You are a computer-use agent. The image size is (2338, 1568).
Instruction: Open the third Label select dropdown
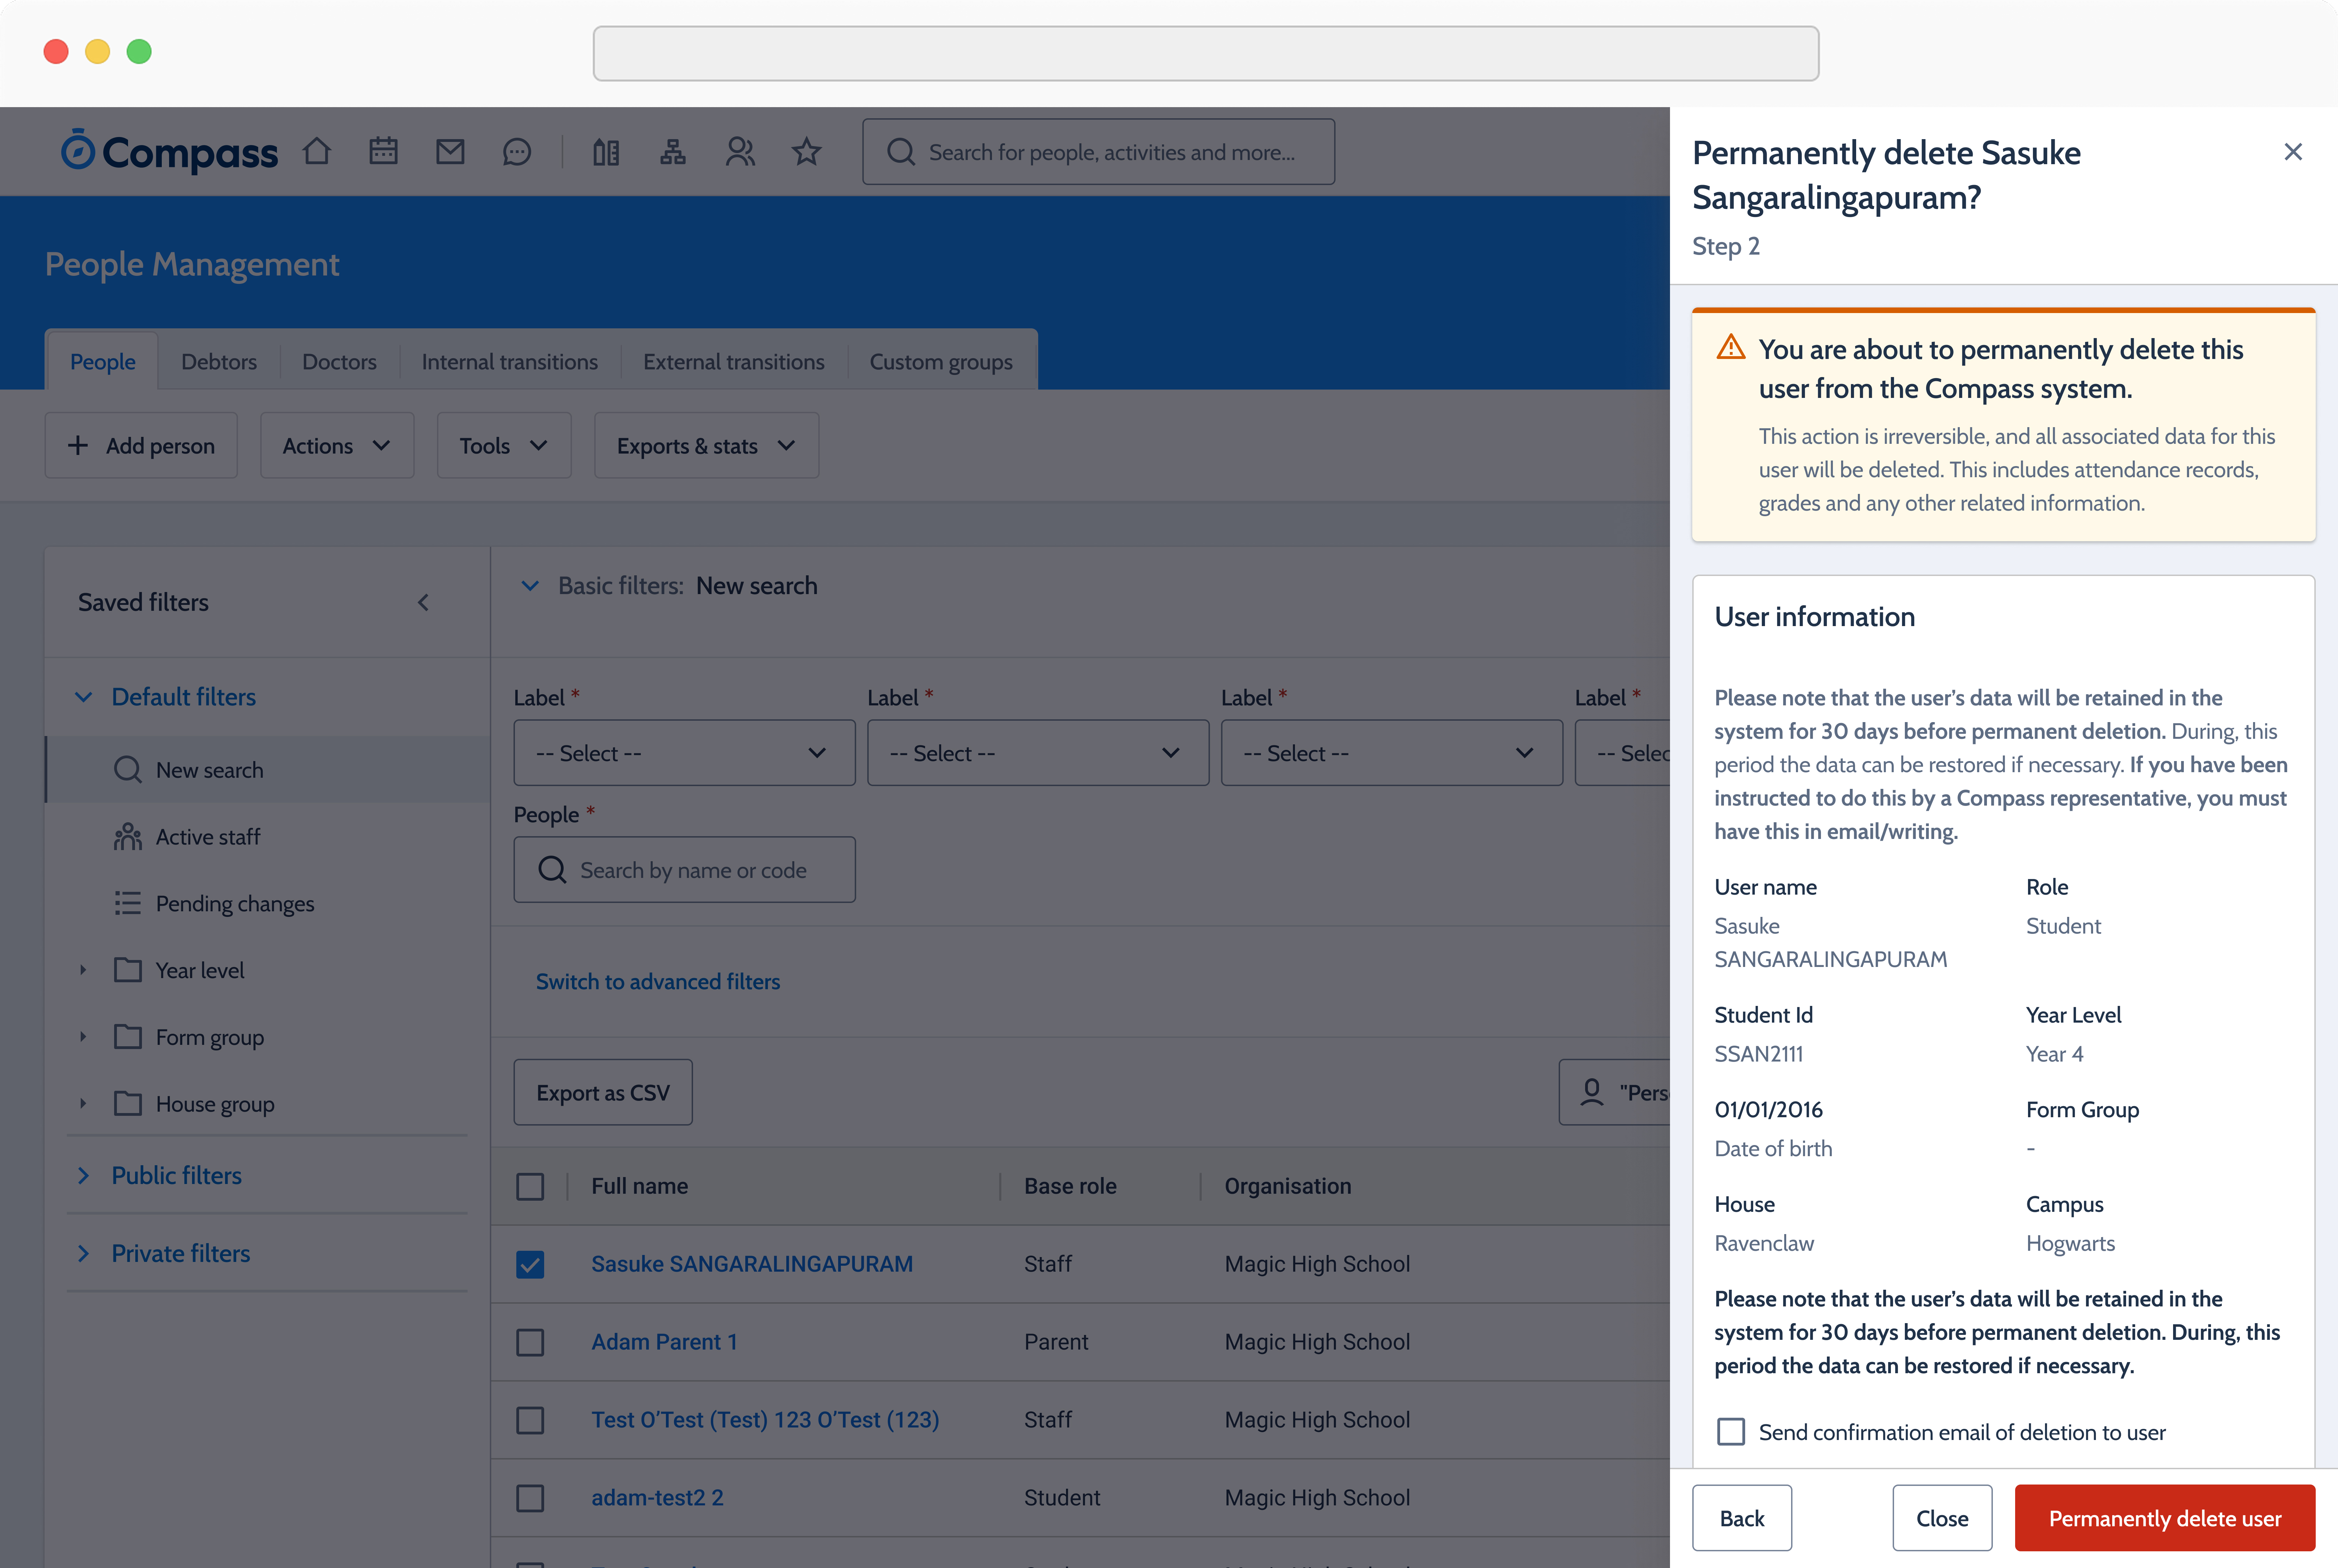(x=1392, y=753)
